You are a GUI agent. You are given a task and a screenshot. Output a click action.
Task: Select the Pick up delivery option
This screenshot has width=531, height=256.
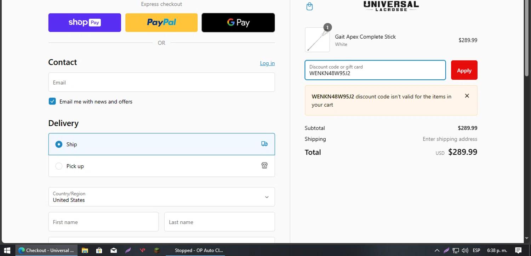tap(59, 166)
